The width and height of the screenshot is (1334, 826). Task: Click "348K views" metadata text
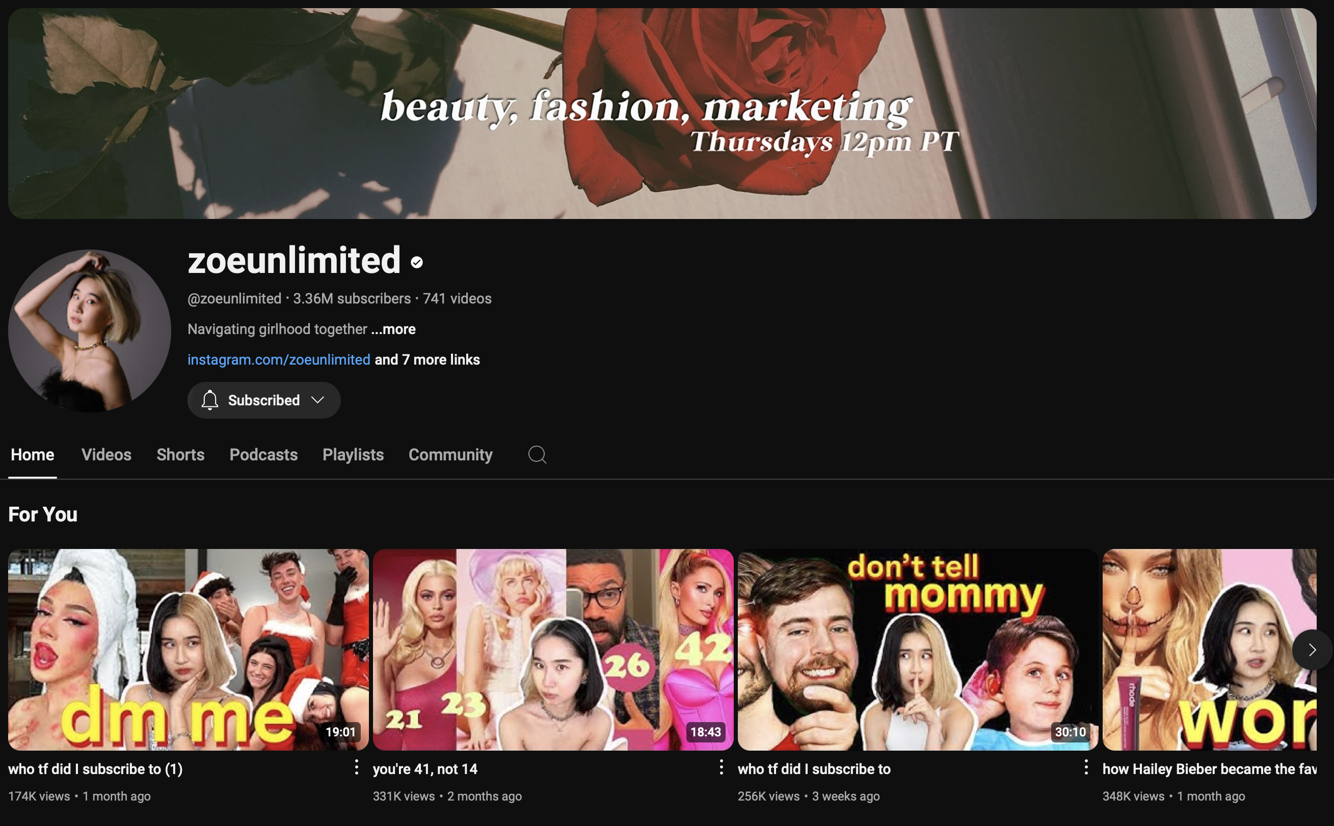1133,796
